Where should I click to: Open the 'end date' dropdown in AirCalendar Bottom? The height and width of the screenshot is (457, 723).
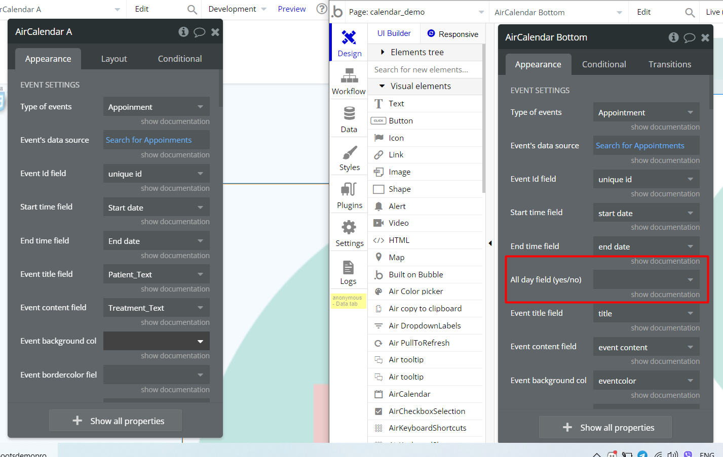point(646,246)
